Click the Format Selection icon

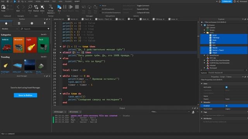(51, 7)
